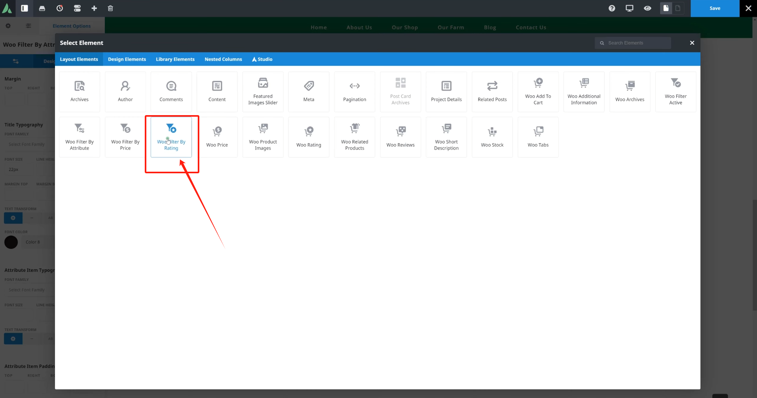Image resolution: width=757 pixels, height=398 pixels.
Task: Click the black Font Color swatch
Action: coord(11,242)
